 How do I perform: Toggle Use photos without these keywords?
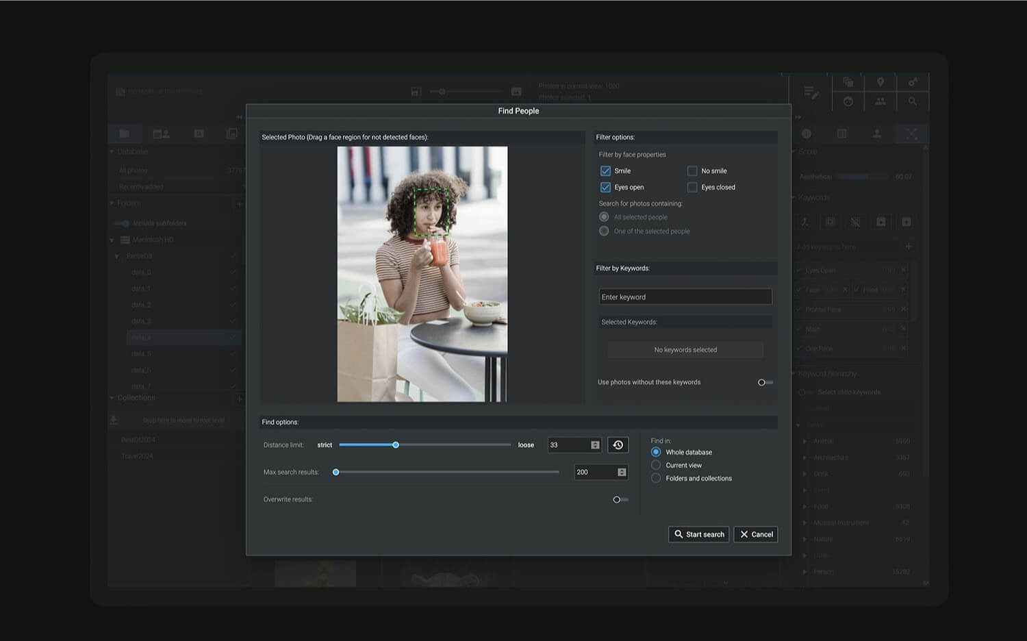pos(765,382)
